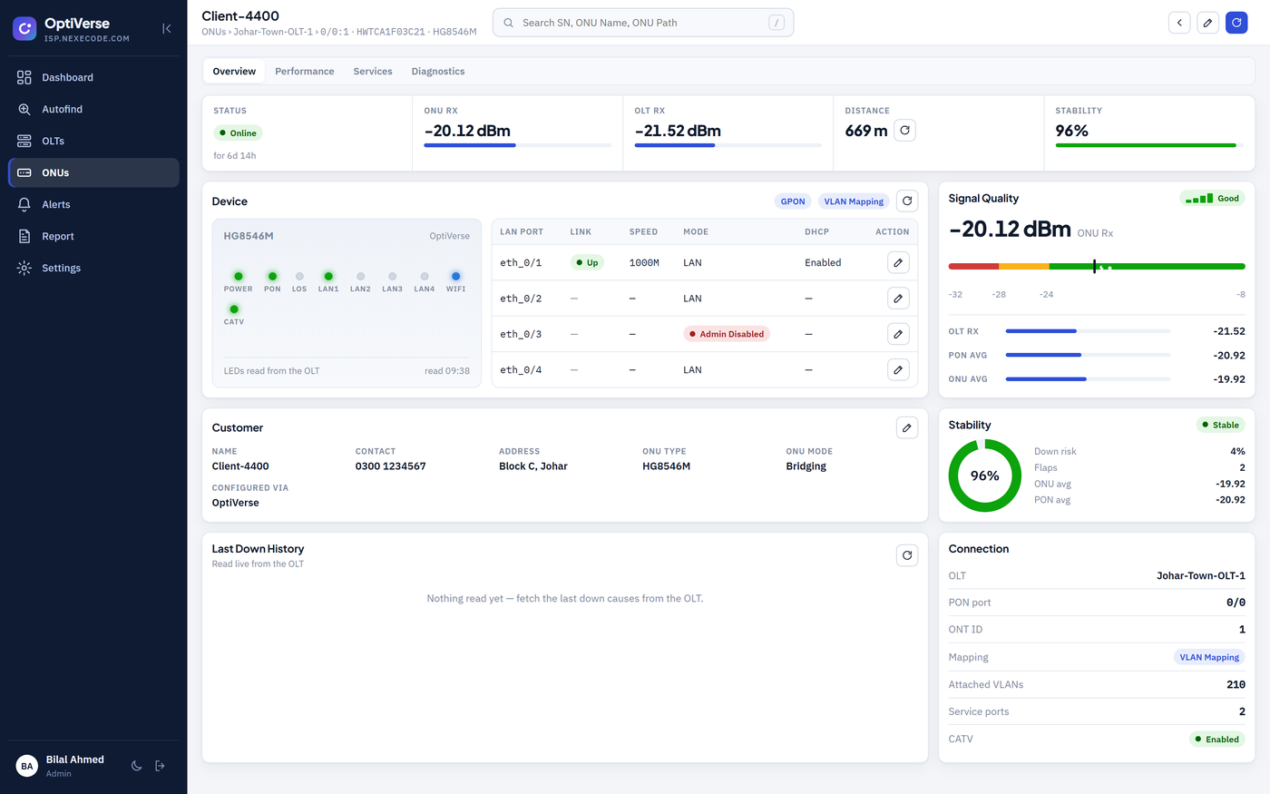Click the Attached VLANs value 210

1236,685
